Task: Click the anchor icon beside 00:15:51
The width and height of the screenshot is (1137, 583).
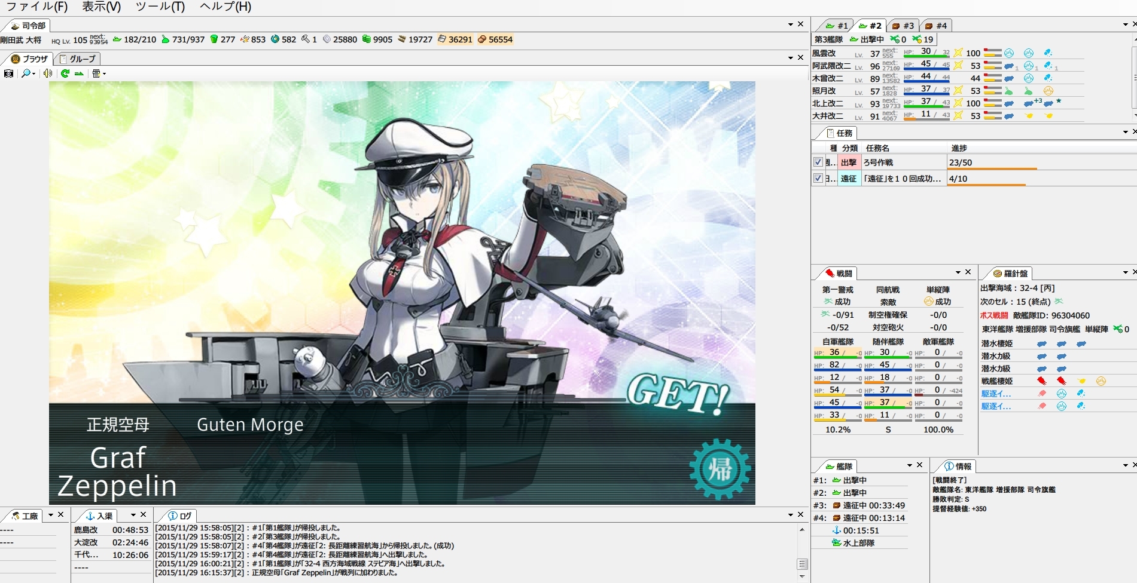Action: 837,530
